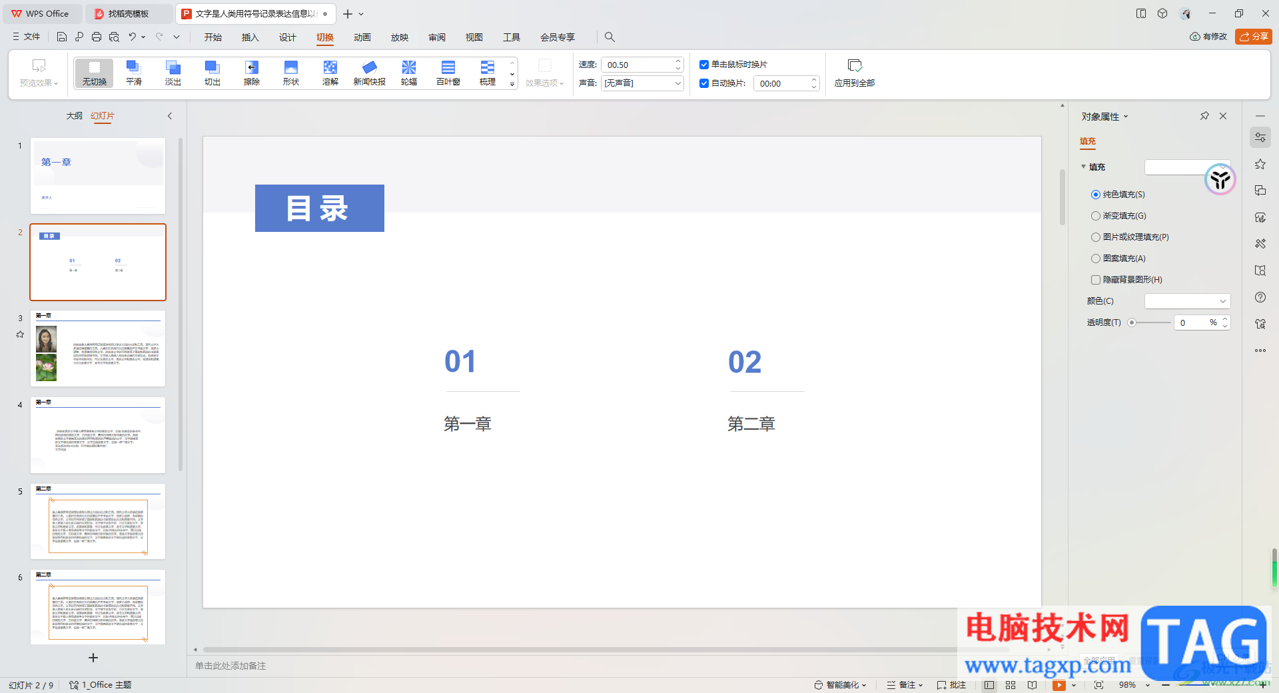Image resolution: width=1279 pixels, height=693 pixels.
Task: Open the 对象属性 panel title dropdown
Action: tap(1126, 117)
